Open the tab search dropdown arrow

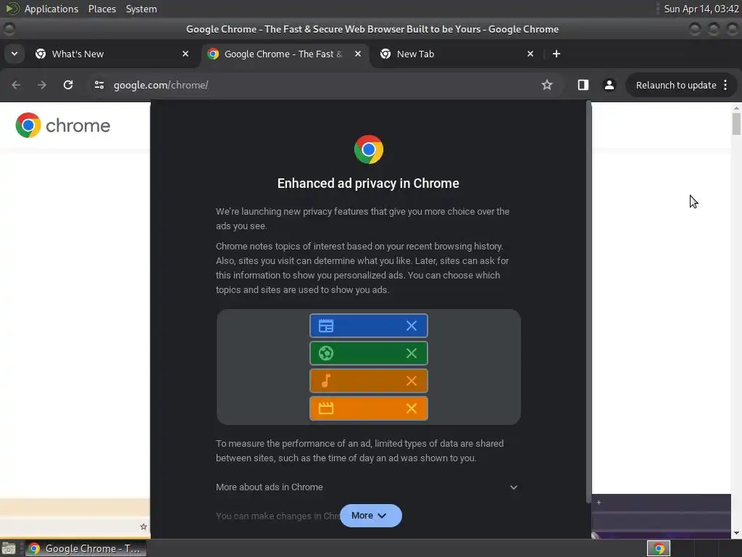tap(14, 54)
